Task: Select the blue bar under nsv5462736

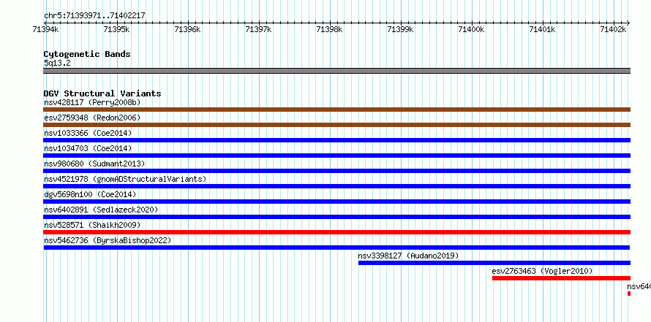Action: 336,248
